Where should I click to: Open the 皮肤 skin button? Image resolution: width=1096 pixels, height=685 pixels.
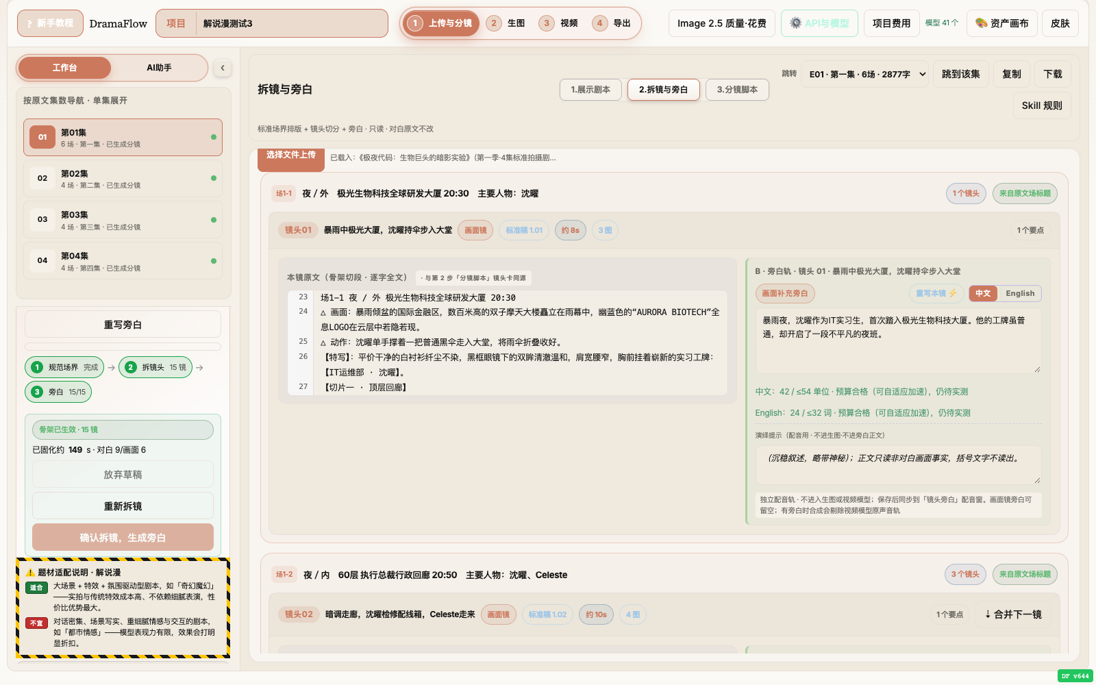pyautogui.click(x=1060, y=23)
